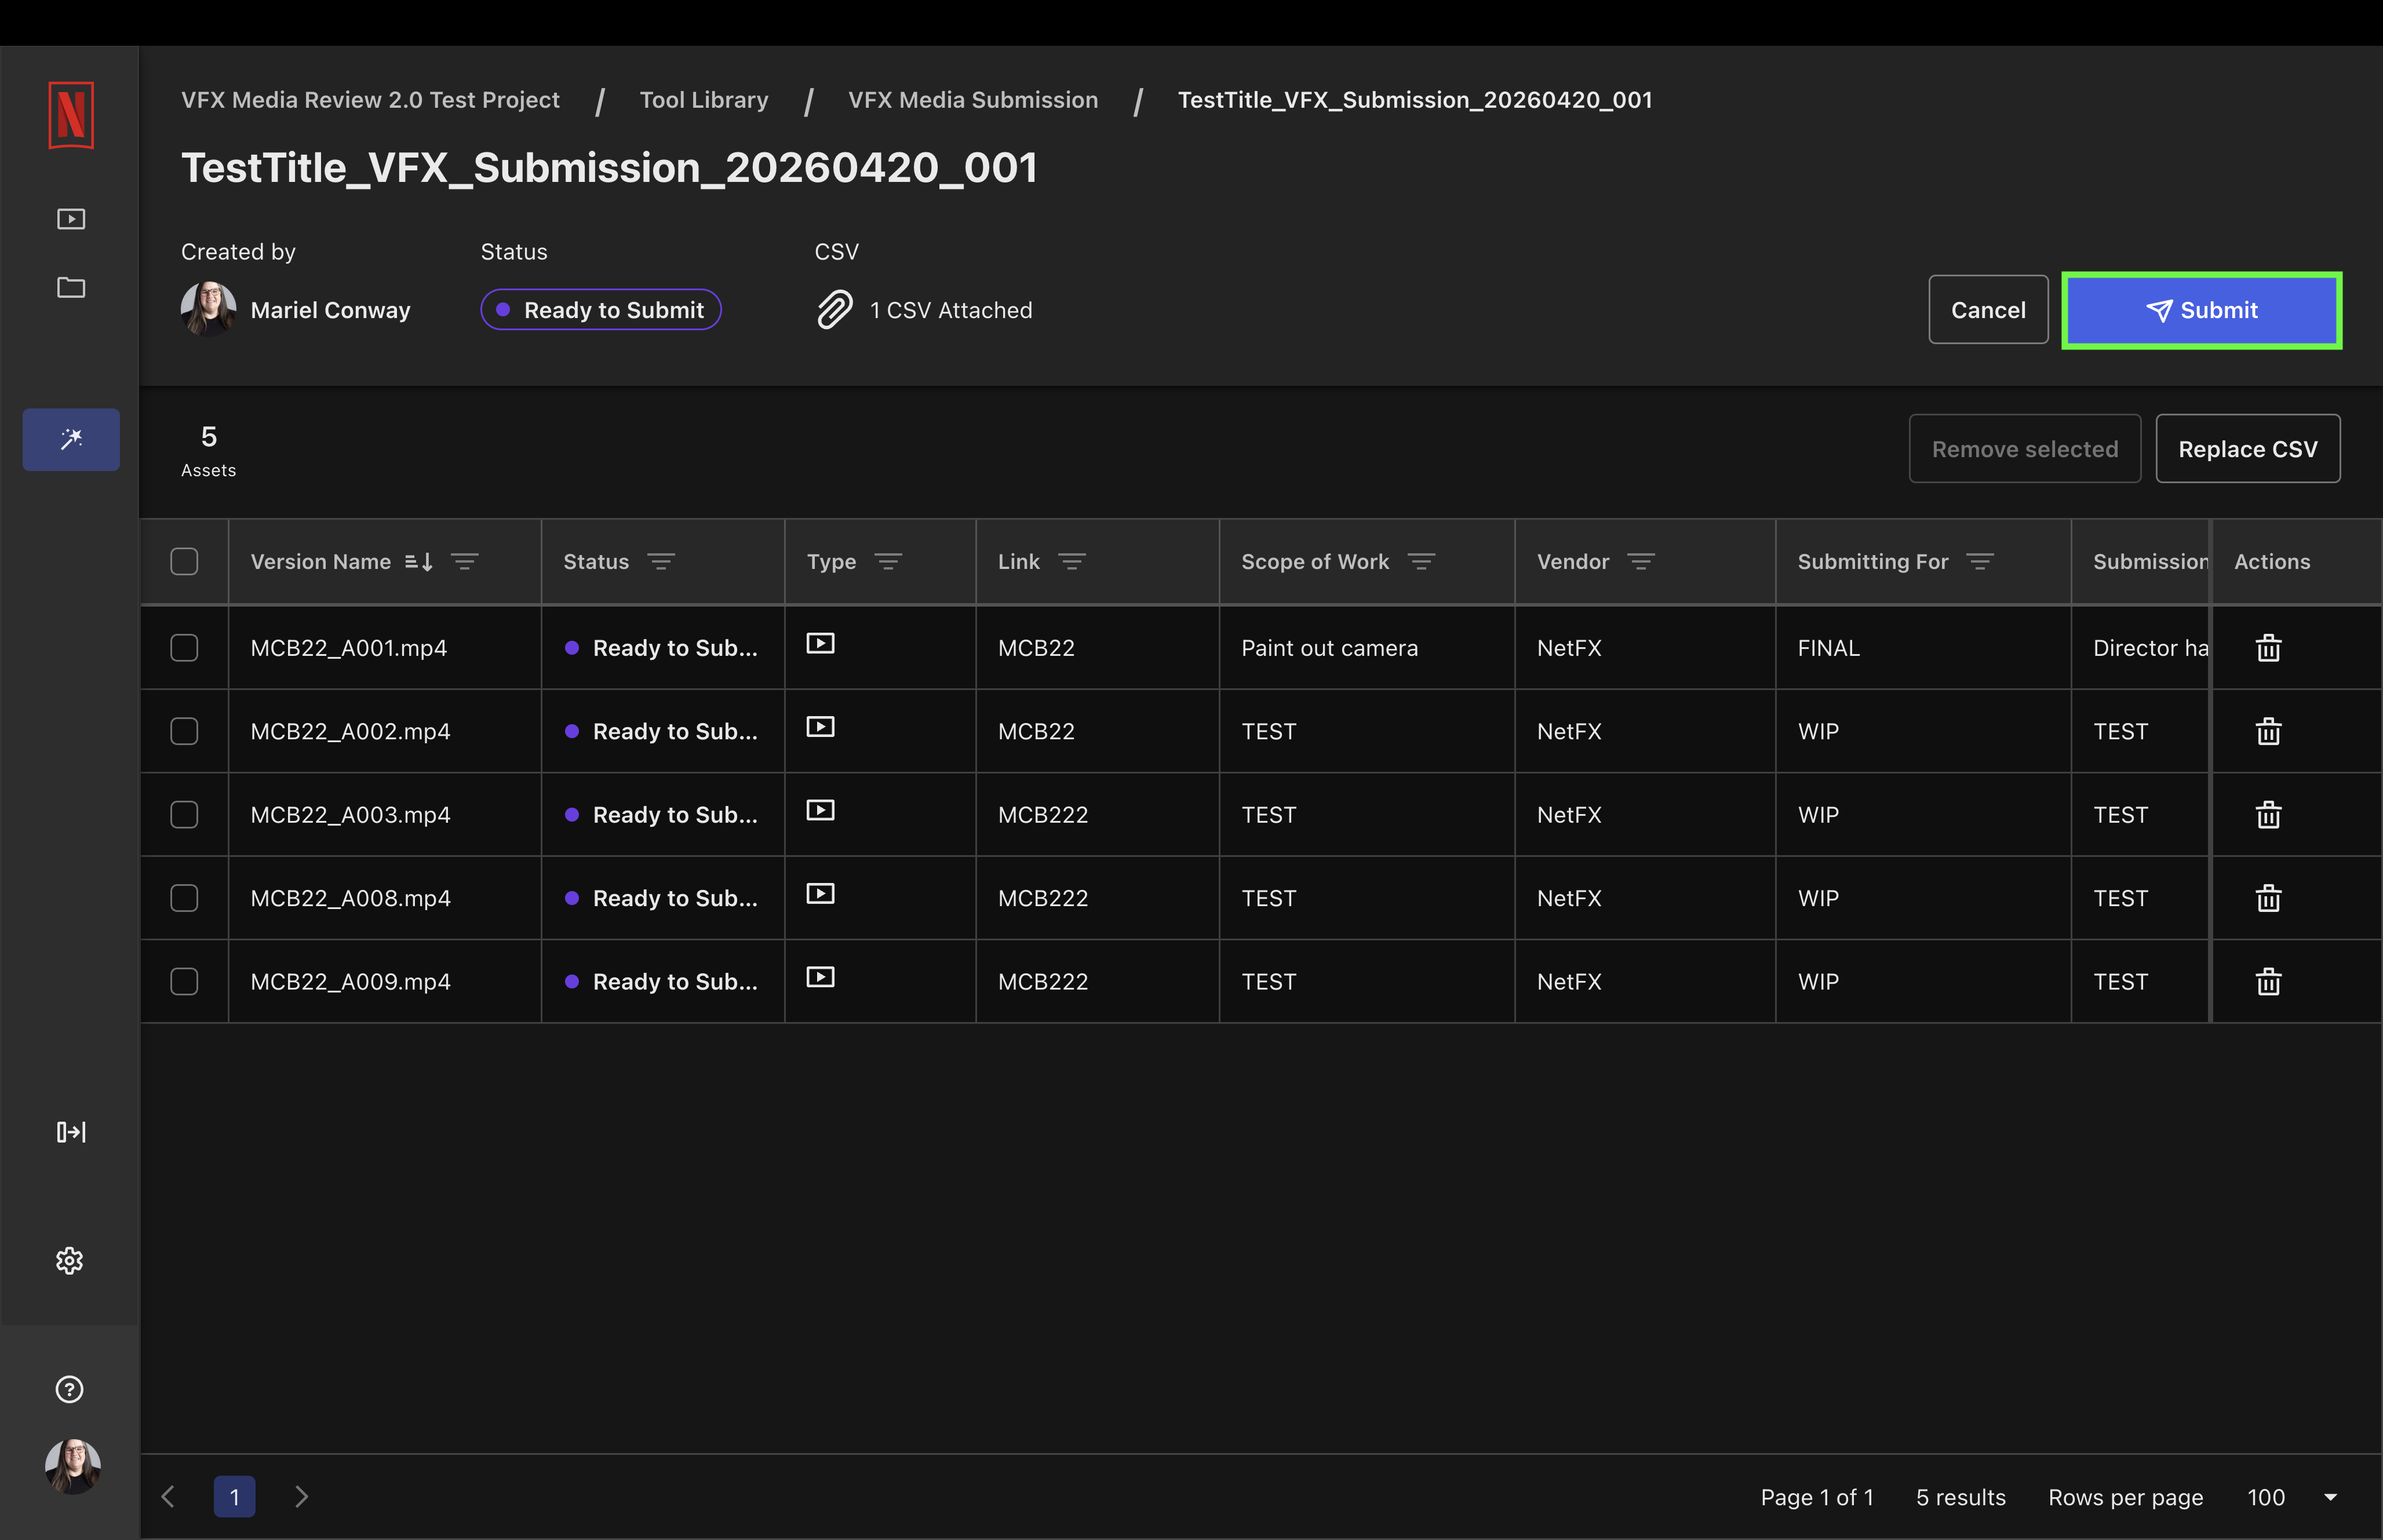Image resolution: width=2383 pixels, height=1540 pixels.
Task: Check the MCB22_A008.mp4 row checkbox
Action: [184, 898]
